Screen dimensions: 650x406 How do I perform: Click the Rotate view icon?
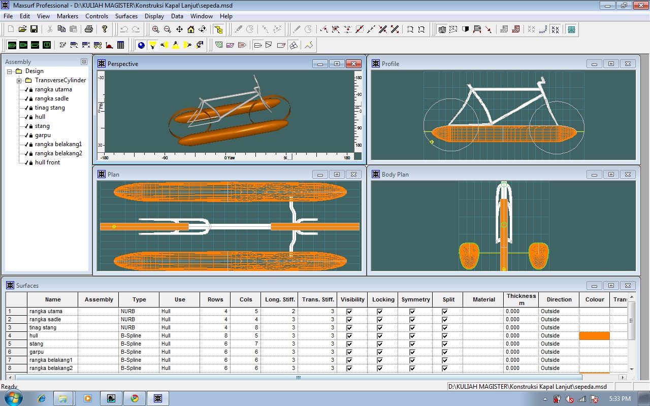tap(203, 29)
